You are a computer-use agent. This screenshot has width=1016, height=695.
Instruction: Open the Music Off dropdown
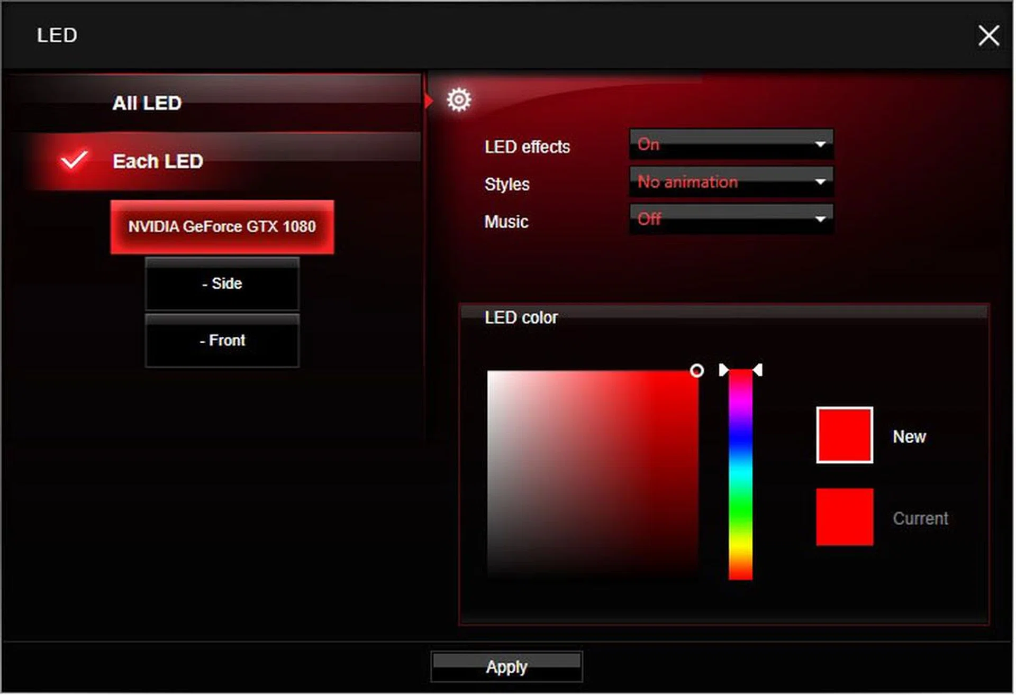(731, 219)
